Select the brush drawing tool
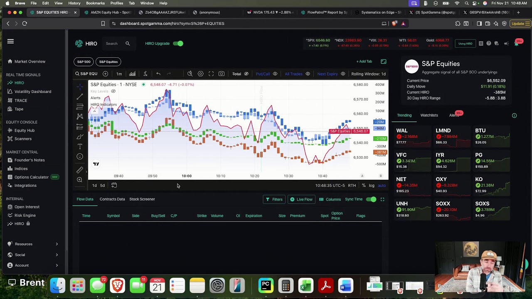The height and width of the screenshot is (299, 532). click(x=80, y=137)
